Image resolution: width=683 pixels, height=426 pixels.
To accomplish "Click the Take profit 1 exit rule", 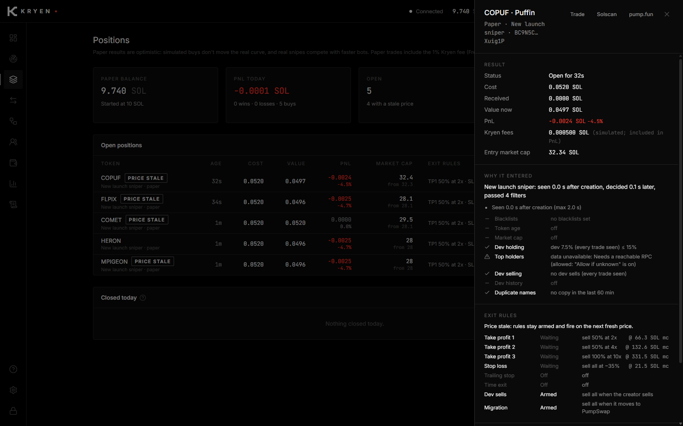I will pos(576,337).
